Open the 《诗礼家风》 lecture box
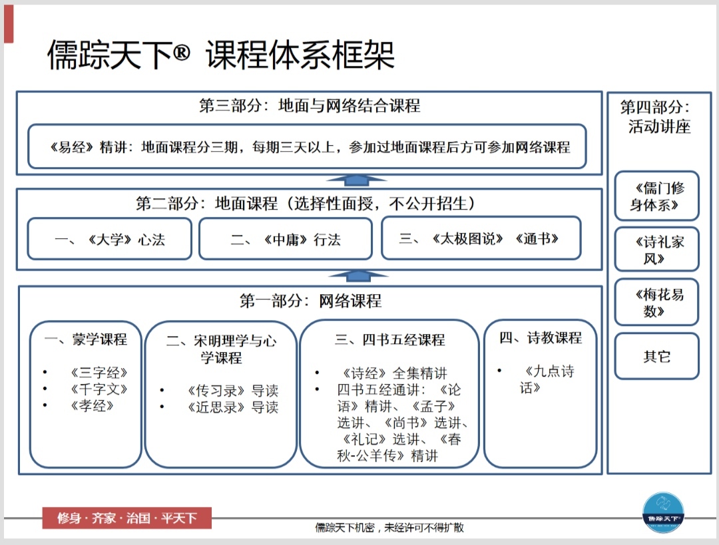This screenshot has width=719, height=545. [656, 250]
